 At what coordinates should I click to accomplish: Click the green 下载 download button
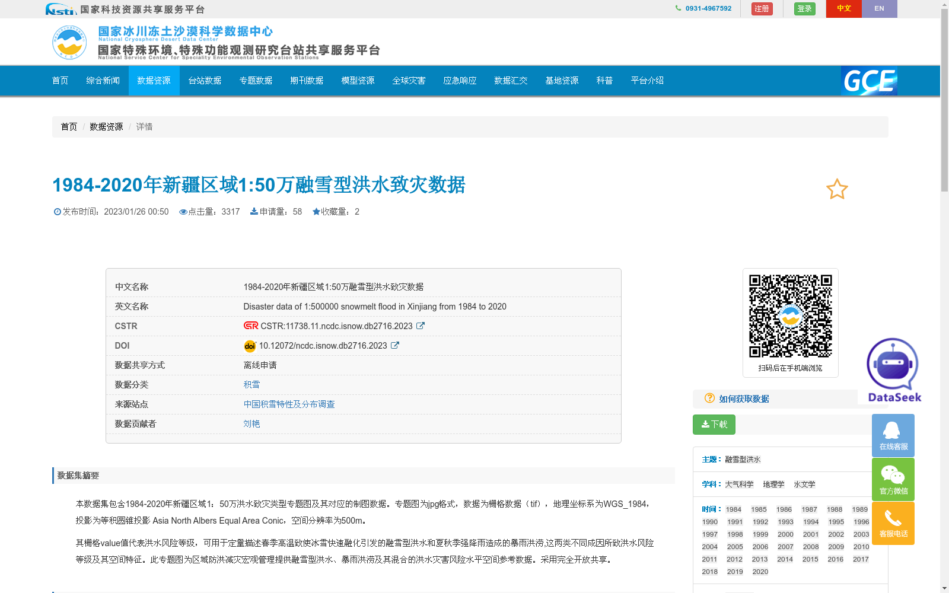[x=714, y=425]
